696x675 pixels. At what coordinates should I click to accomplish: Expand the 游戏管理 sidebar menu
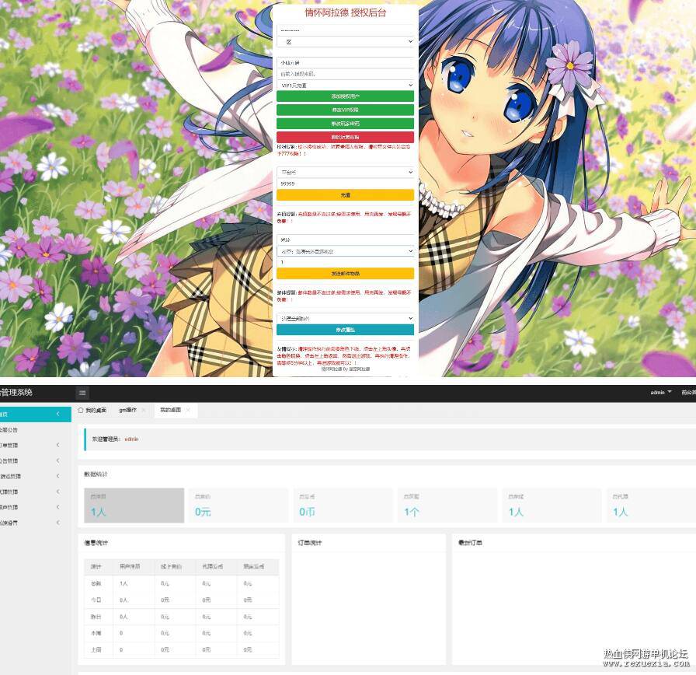coord(36,477)
